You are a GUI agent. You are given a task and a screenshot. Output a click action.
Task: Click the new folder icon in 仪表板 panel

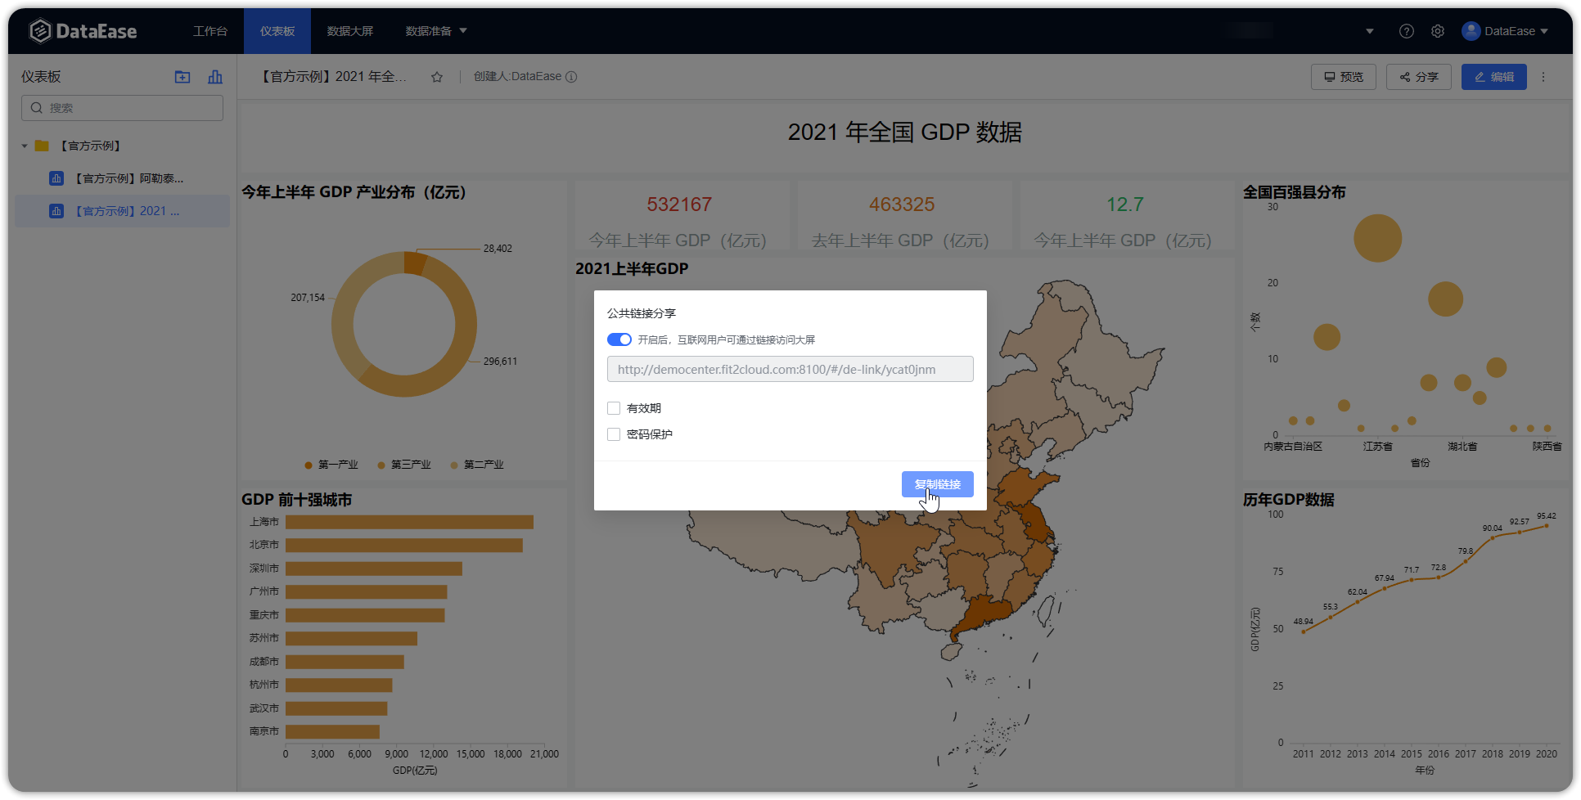click(182, 76)
